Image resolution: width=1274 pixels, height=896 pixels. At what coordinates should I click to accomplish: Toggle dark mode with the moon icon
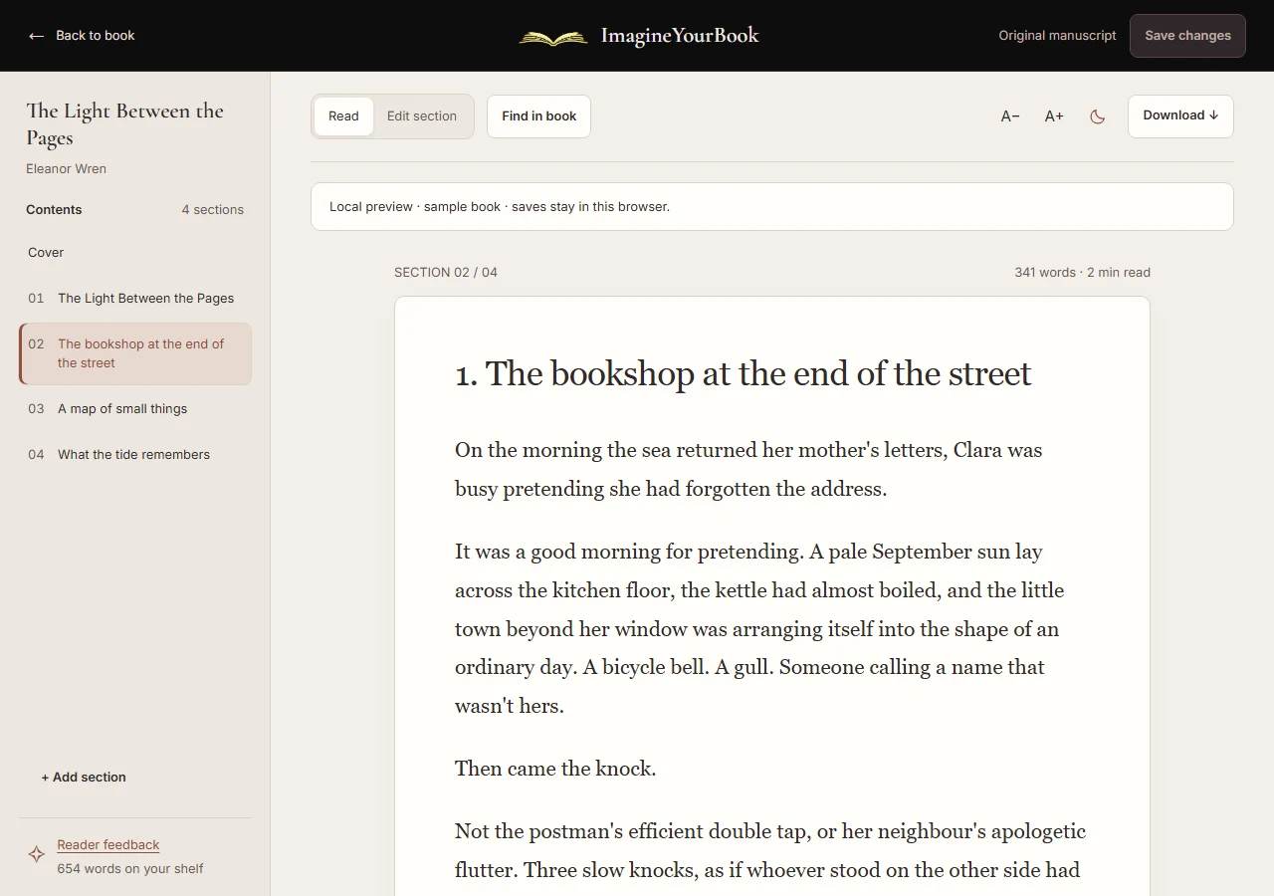(x=1098, y=116)
